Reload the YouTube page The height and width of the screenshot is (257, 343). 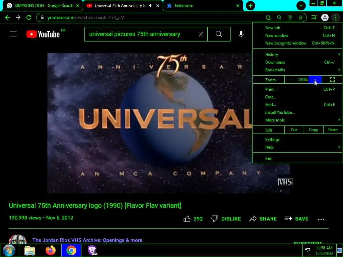(x=29, y=17)
